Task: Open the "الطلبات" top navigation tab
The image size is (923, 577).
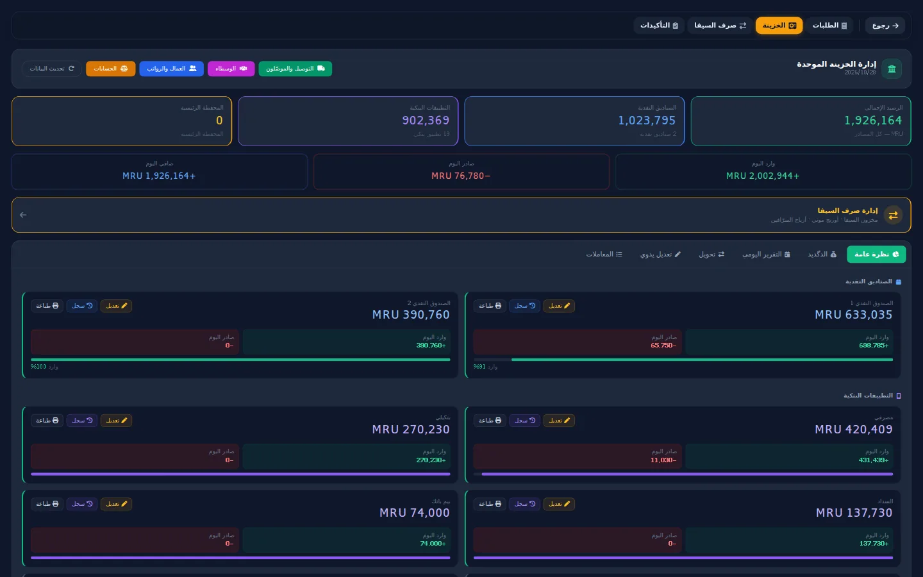Action: point(829,26)
